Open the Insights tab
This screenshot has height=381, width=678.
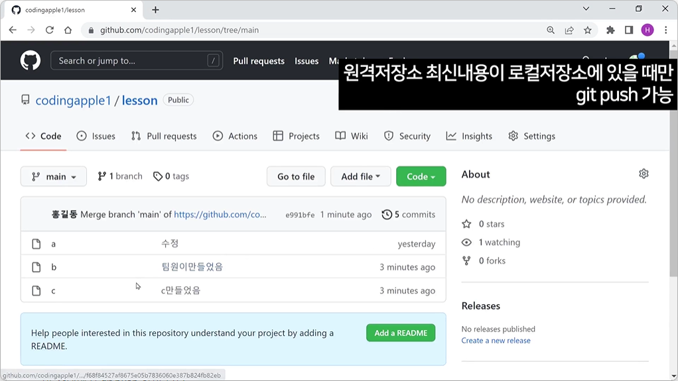pyautogui.click(x=469, y=136)
